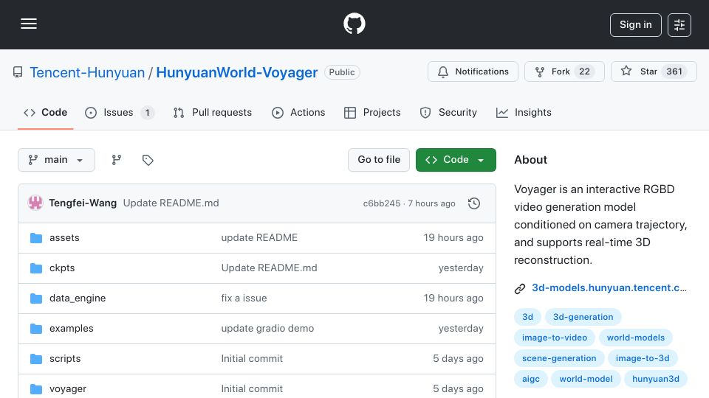View the 22 forks count
Image resolution: width=709 pixels, height=398 pixels.
pos(584,71)
